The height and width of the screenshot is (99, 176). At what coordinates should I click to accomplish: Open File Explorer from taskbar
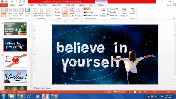[x=12, y=96]
